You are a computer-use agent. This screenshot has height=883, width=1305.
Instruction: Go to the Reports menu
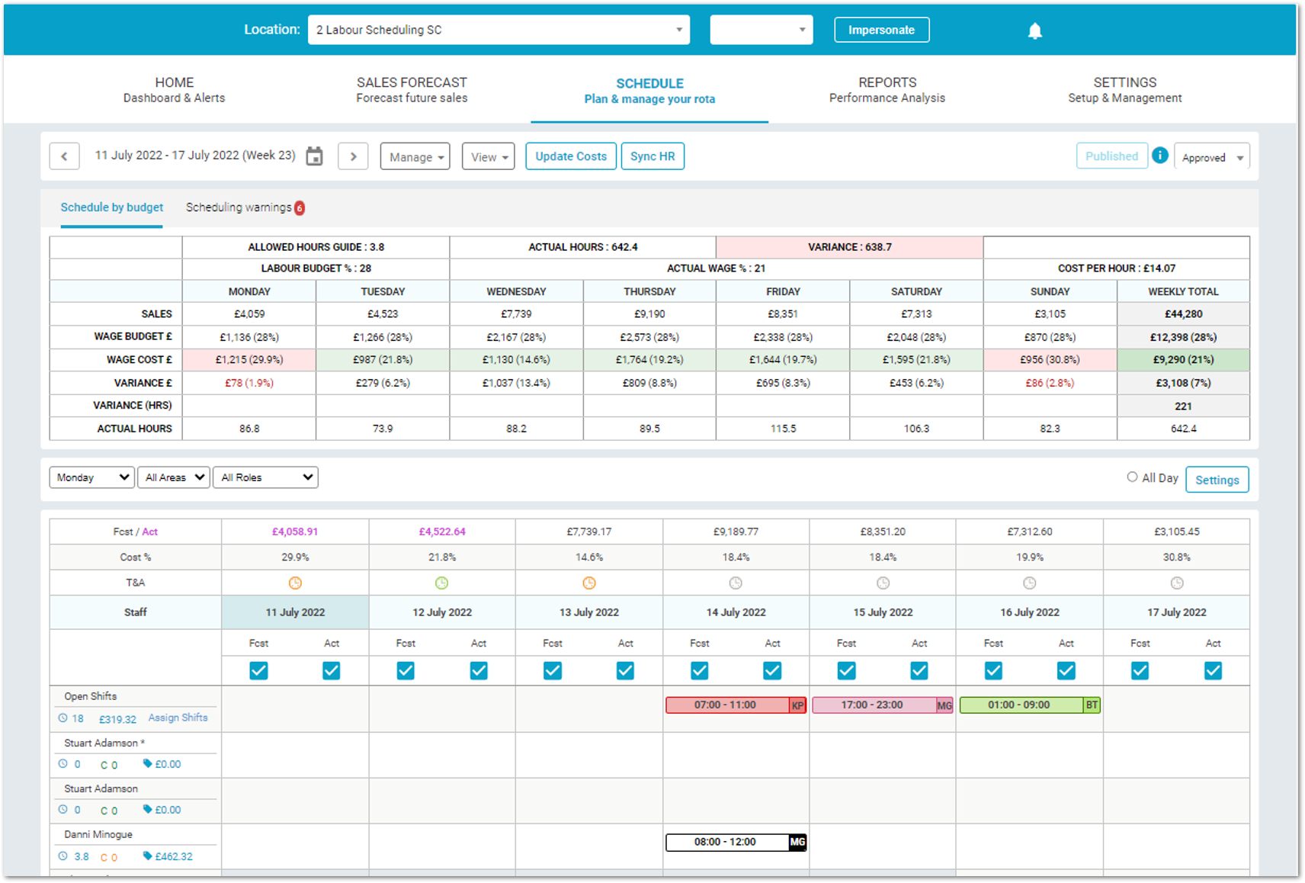(x=887, y=89)
